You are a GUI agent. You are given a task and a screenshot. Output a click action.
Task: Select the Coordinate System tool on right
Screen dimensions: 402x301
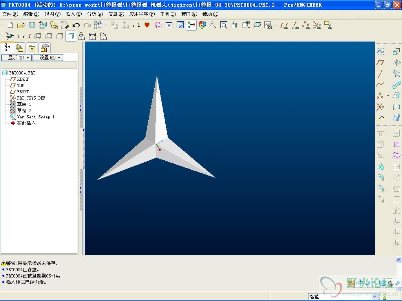[x=380, y=107]
